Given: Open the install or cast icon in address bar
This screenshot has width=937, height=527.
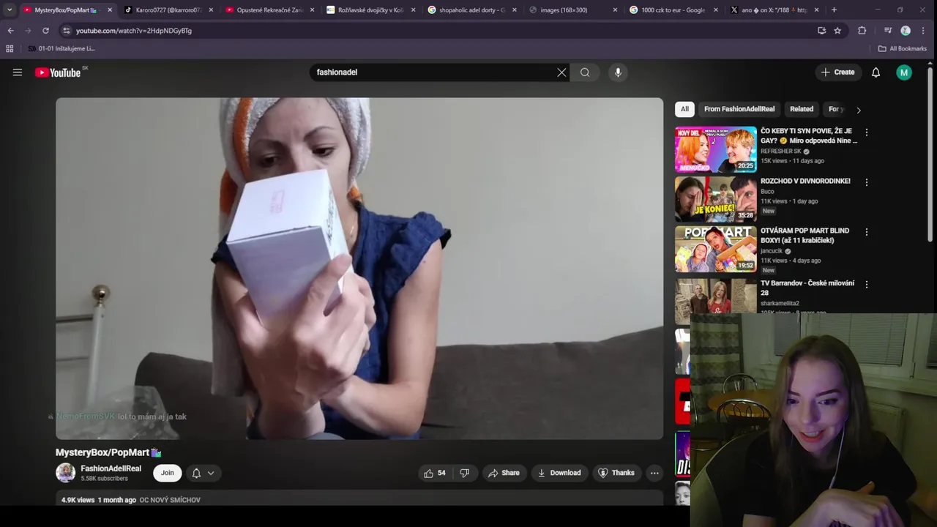Looking at the screenshot, I should tap(821, 31).
